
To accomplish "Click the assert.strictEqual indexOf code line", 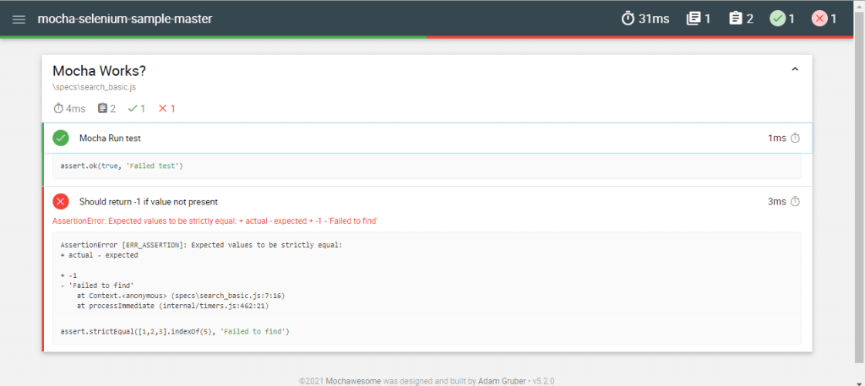I will 175,331.
